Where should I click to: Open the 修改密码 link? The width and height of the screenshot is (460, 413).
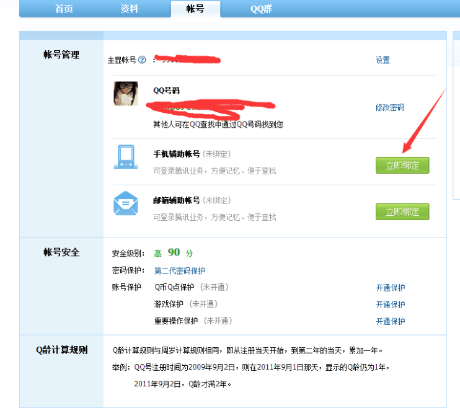tap(390, 107)
